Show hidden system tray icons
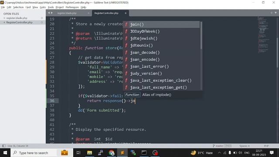 (x=219, y=153)
